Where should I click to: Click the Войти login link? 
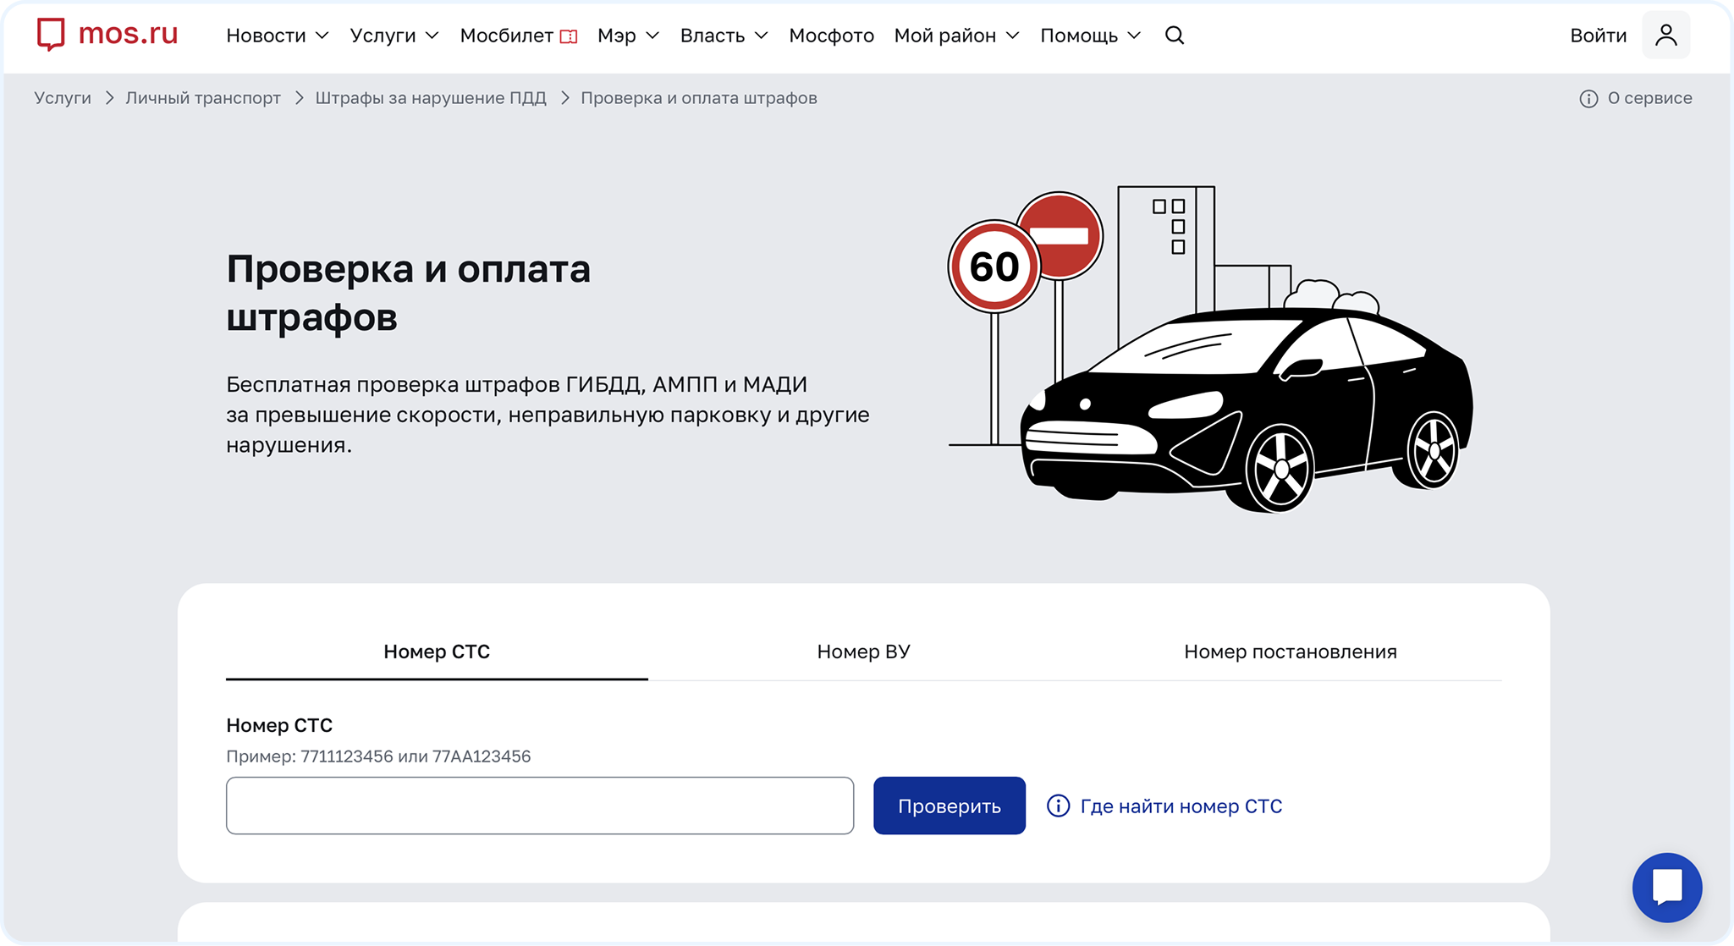point(1598,36)
